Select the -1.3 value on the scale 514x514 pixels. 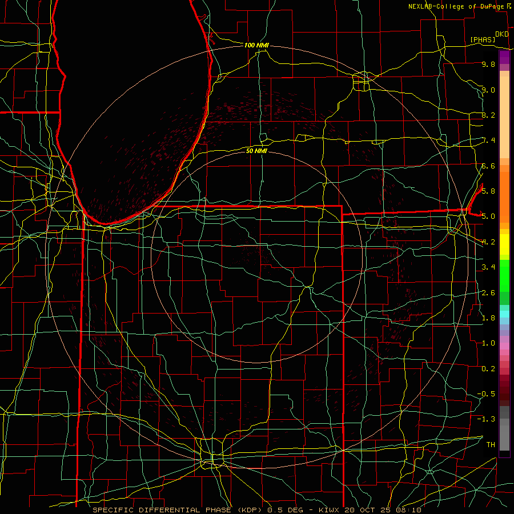click(486, 419)
